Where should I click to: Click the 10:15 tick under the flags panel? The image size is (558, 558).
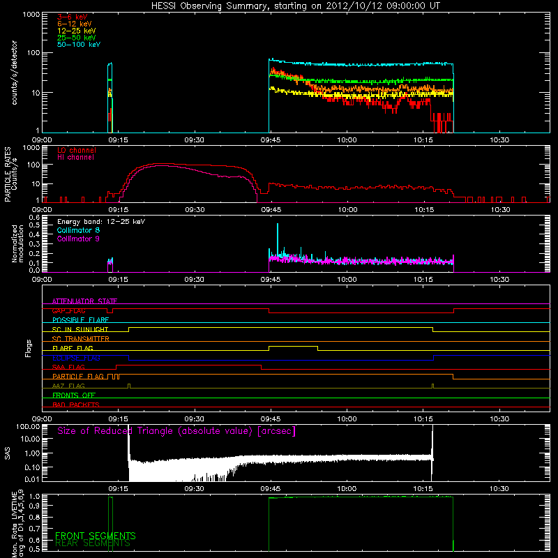tap(423, 419)
